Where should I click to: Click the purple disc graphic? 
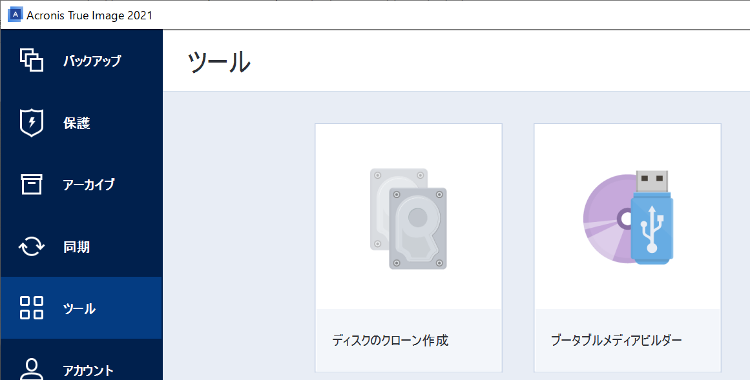pos(609,219)
